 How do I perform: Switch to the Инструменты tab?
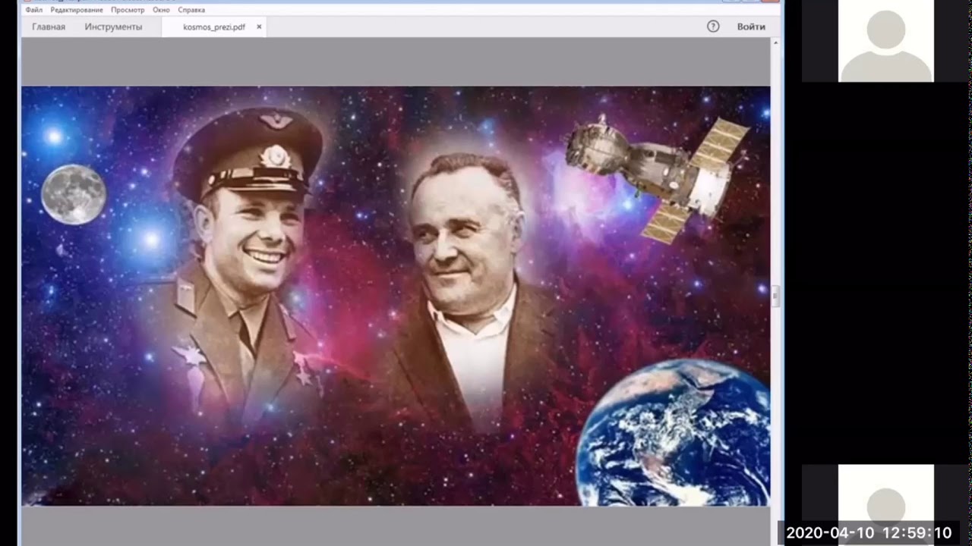pos(113,27)
